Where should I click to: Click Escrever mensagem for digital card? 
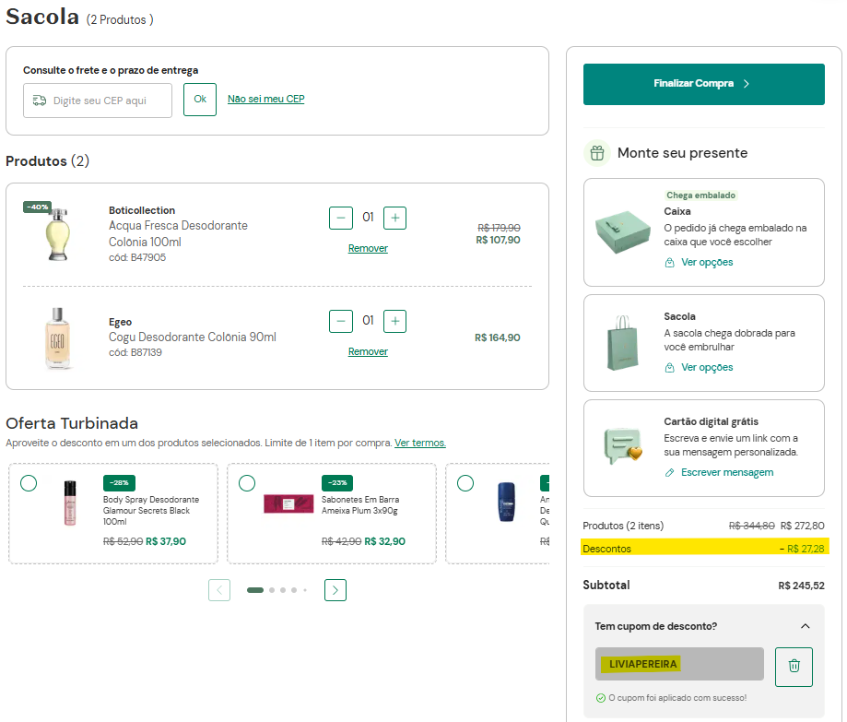(727, 472)
